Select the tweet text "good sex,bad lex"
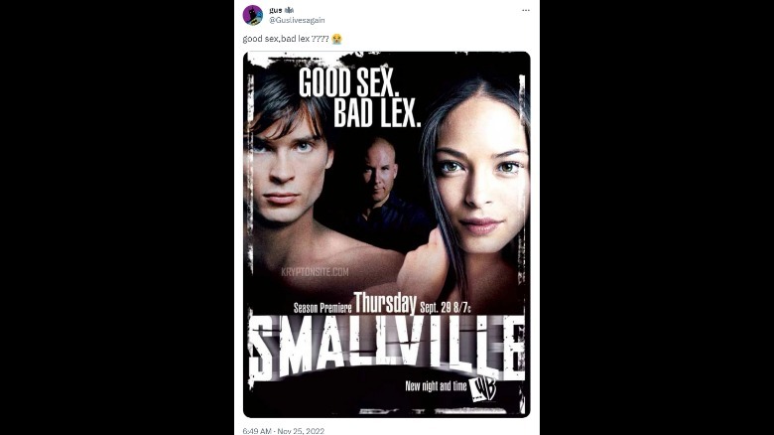 pos(276,39)
